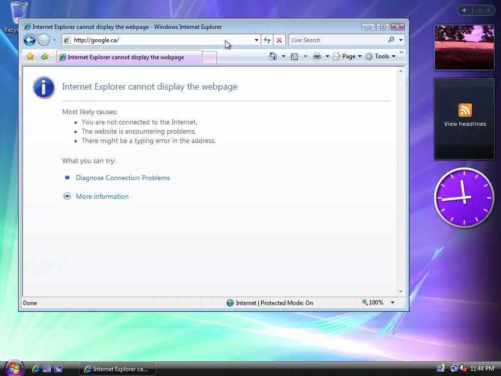
Task: Open a new blank tab button
Action: click(209, 58)
